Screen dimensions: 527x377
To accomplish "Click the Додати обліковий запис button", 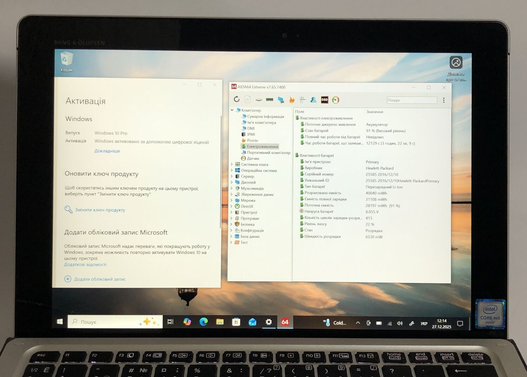I will pos(100,279).
